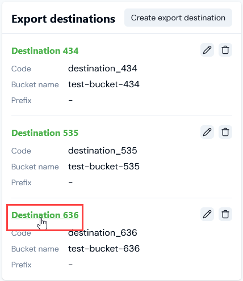Open the Destination 434 link
Image resolution: width=243 pixels, height=281 pixels.
click(x=45, y=51)
